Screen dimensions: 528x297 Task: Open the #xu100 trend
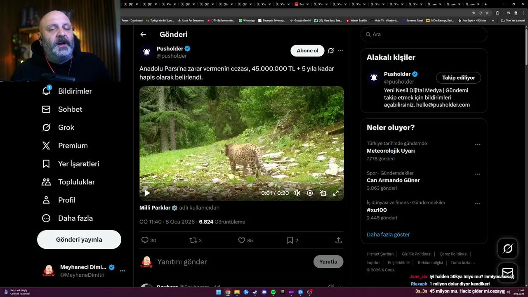[x=377, y=210]
